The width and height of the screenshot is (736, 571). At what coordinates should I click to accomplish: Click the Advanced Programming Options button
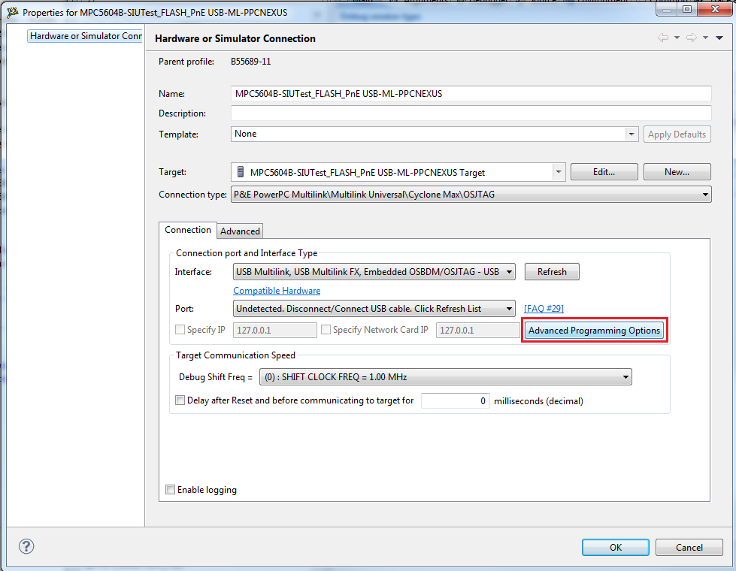(594, 331)
